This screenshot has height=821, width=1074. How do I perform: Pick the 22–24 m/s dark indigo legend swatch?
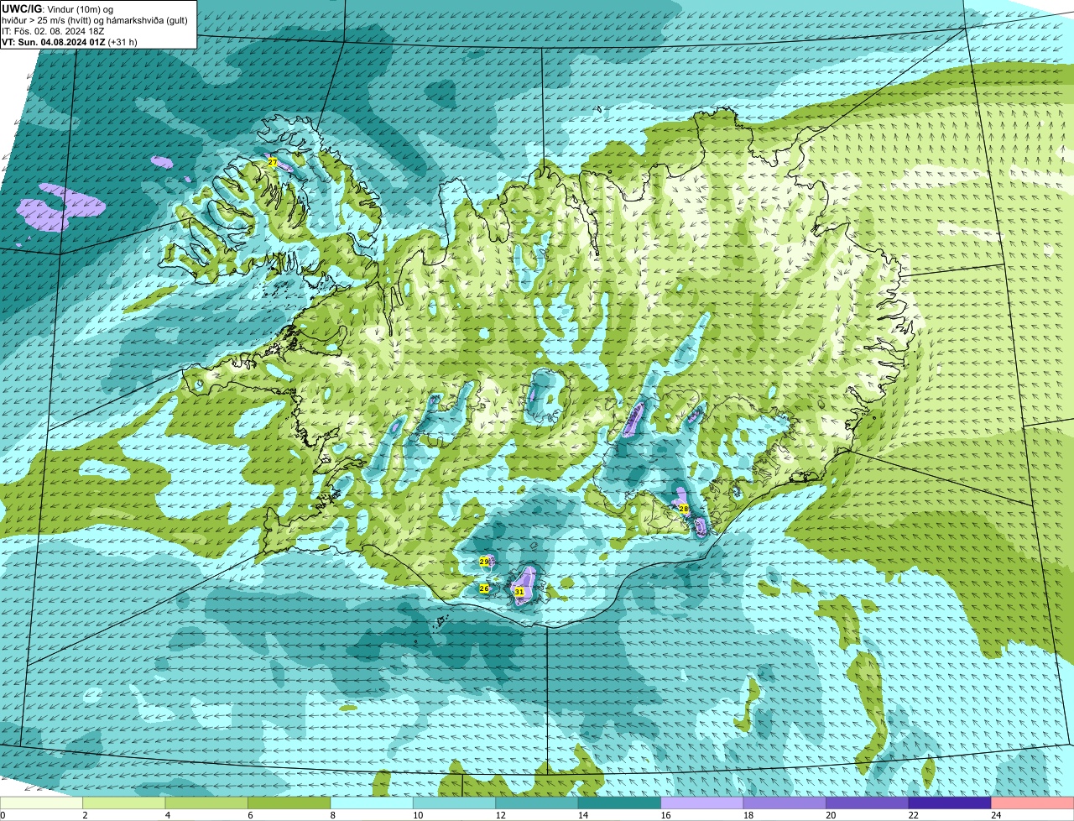(950, 803)
